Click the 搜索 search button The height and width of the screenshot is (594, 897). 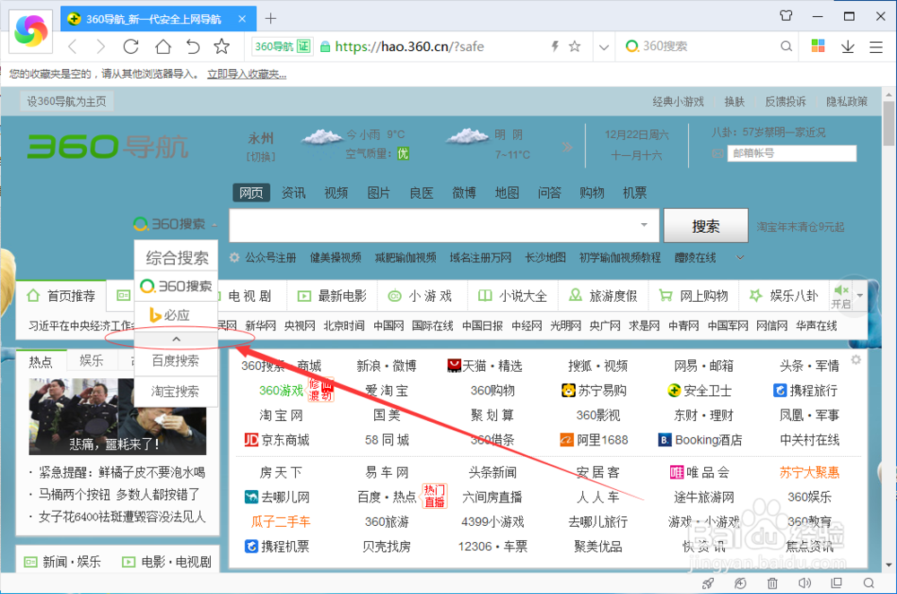coord(705,226)
